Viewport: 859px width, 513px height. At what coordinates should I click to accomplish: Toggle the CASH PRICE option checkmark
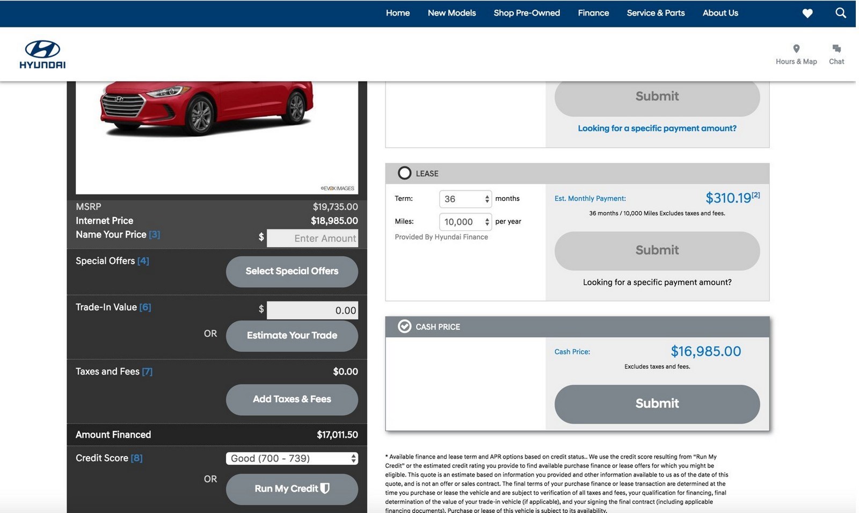point(404,327)
